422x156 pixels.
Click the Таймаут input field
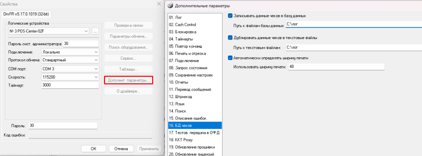click(x=70, y=85)
